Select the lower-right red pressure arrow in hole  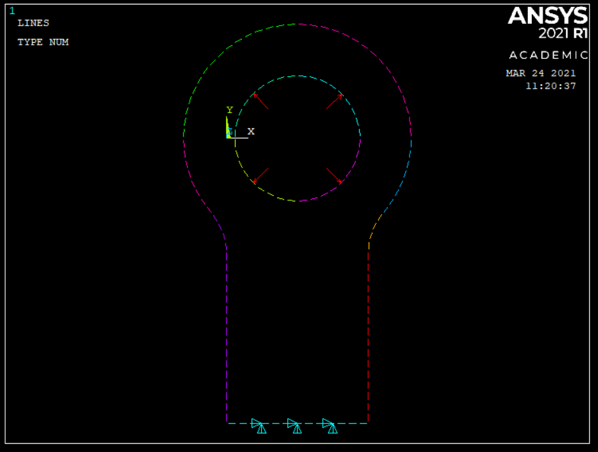(334, 175)
